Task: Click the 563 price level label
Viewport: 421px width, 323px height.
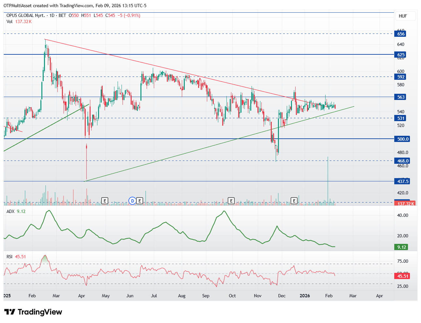Action: click(400, 97)
